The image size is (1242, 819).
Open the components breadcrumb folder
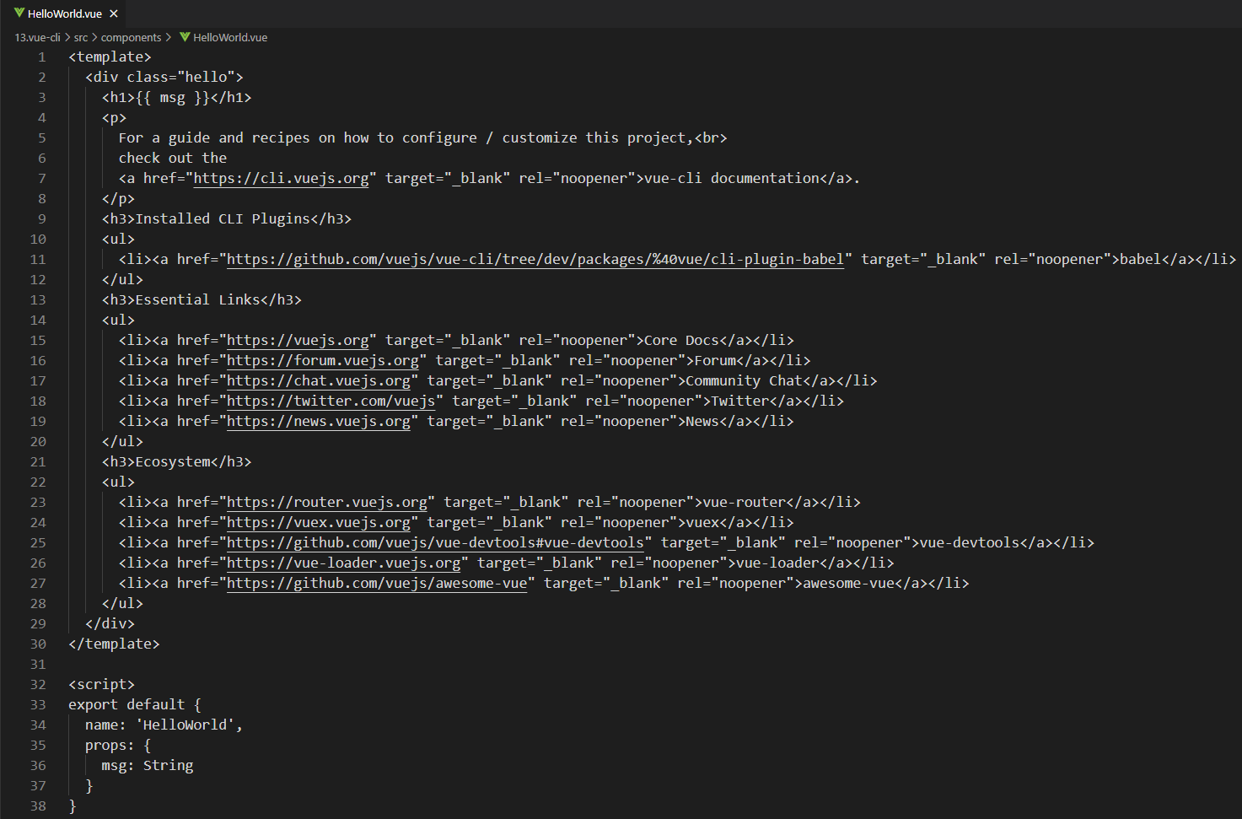click(x=131, y=37)
